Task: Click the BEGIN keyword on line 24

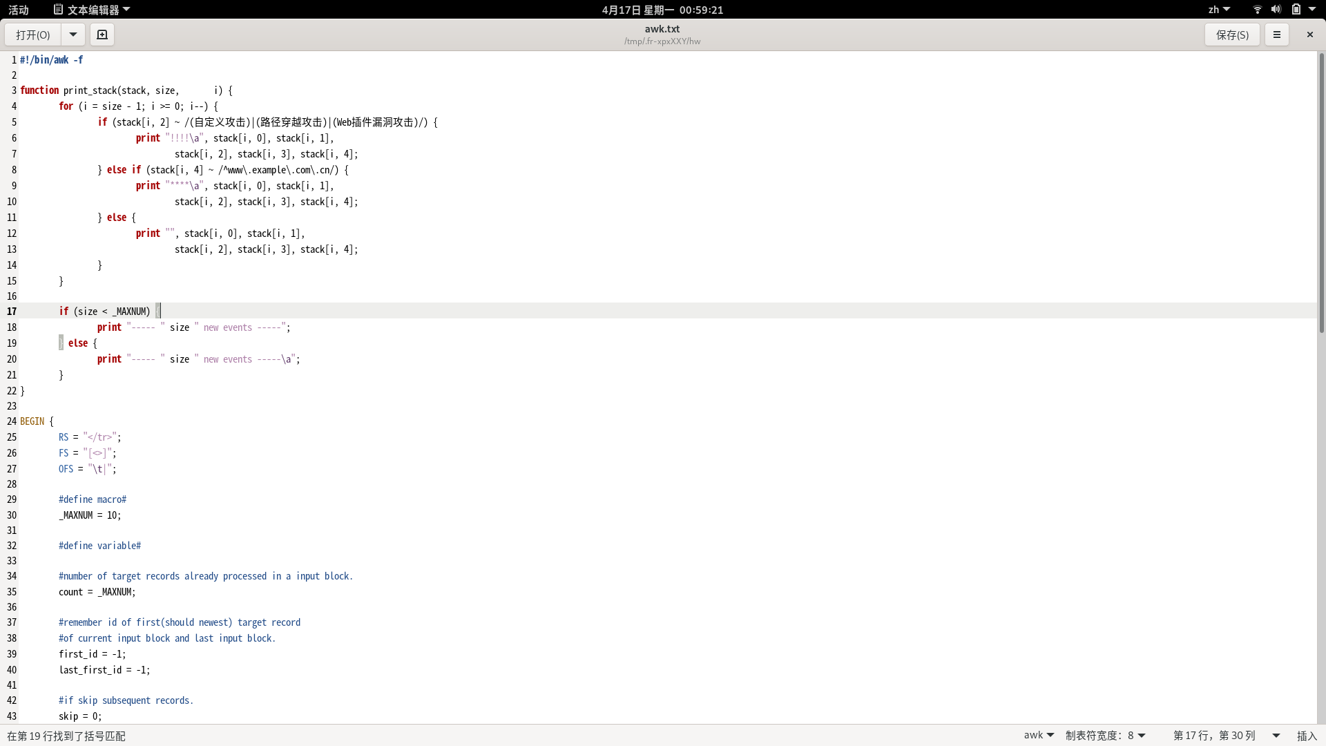Action: click(x=32, y=421)
